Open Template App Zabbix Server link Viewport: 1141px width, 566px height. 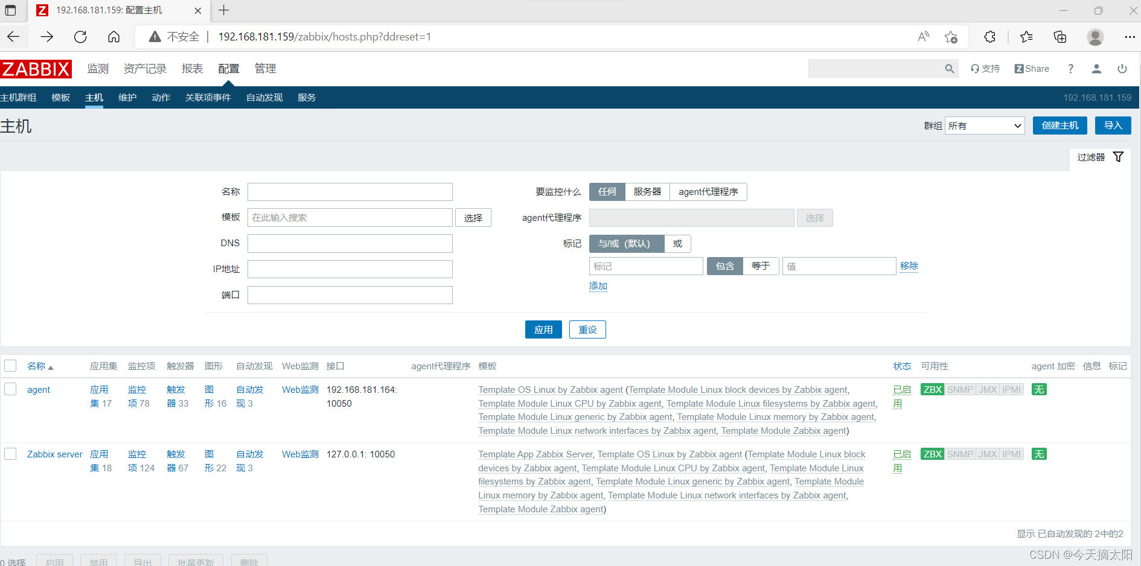[535, 454]
